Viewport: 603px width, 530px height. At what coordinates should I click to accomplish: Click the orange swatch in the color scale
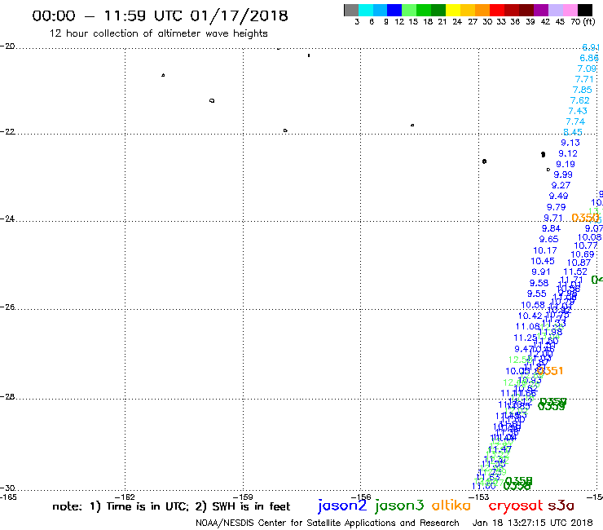click(482, 10)
